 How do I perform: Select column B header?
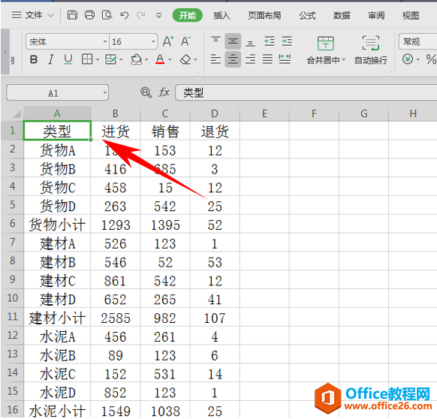pyautogui.click(x=115, y=113)
